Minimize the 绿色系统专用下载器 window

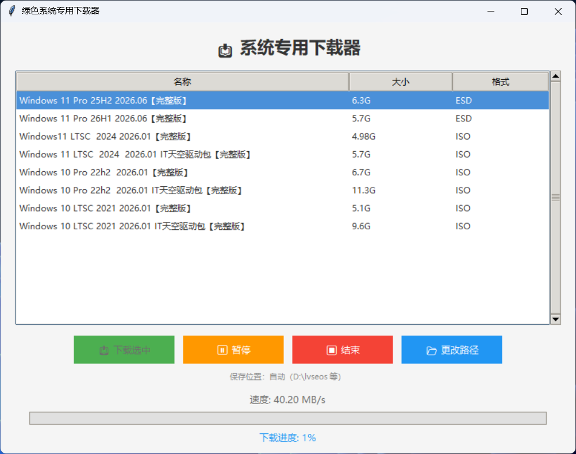tap(491, 11)
